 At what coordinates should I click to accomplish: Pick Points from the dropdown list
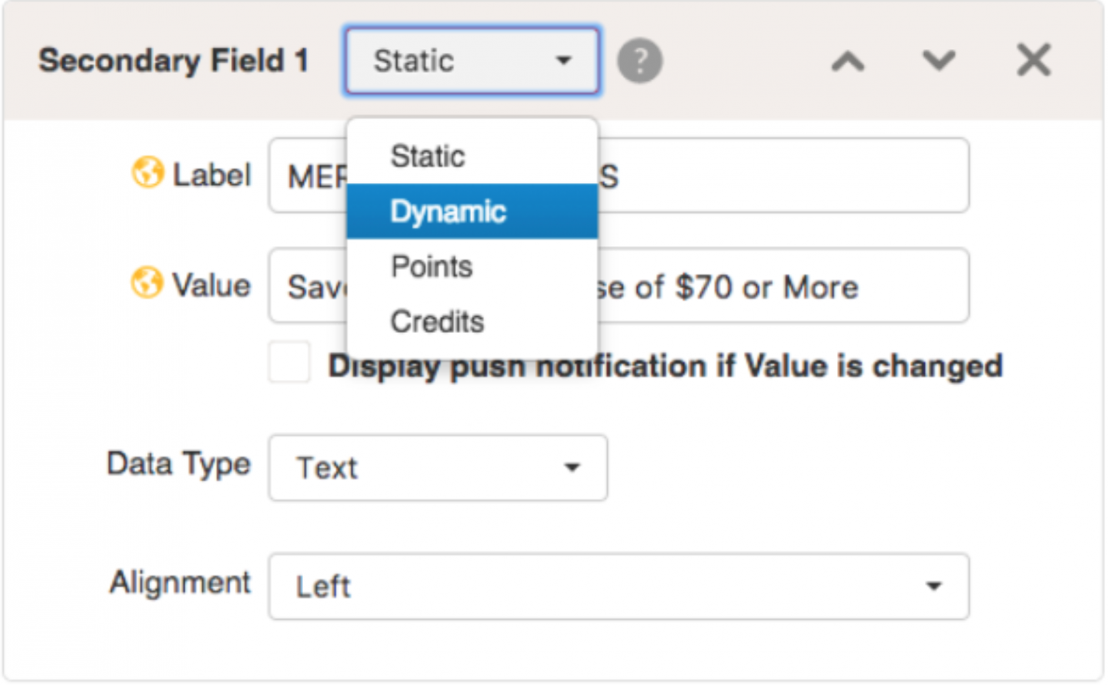point(472,267)
